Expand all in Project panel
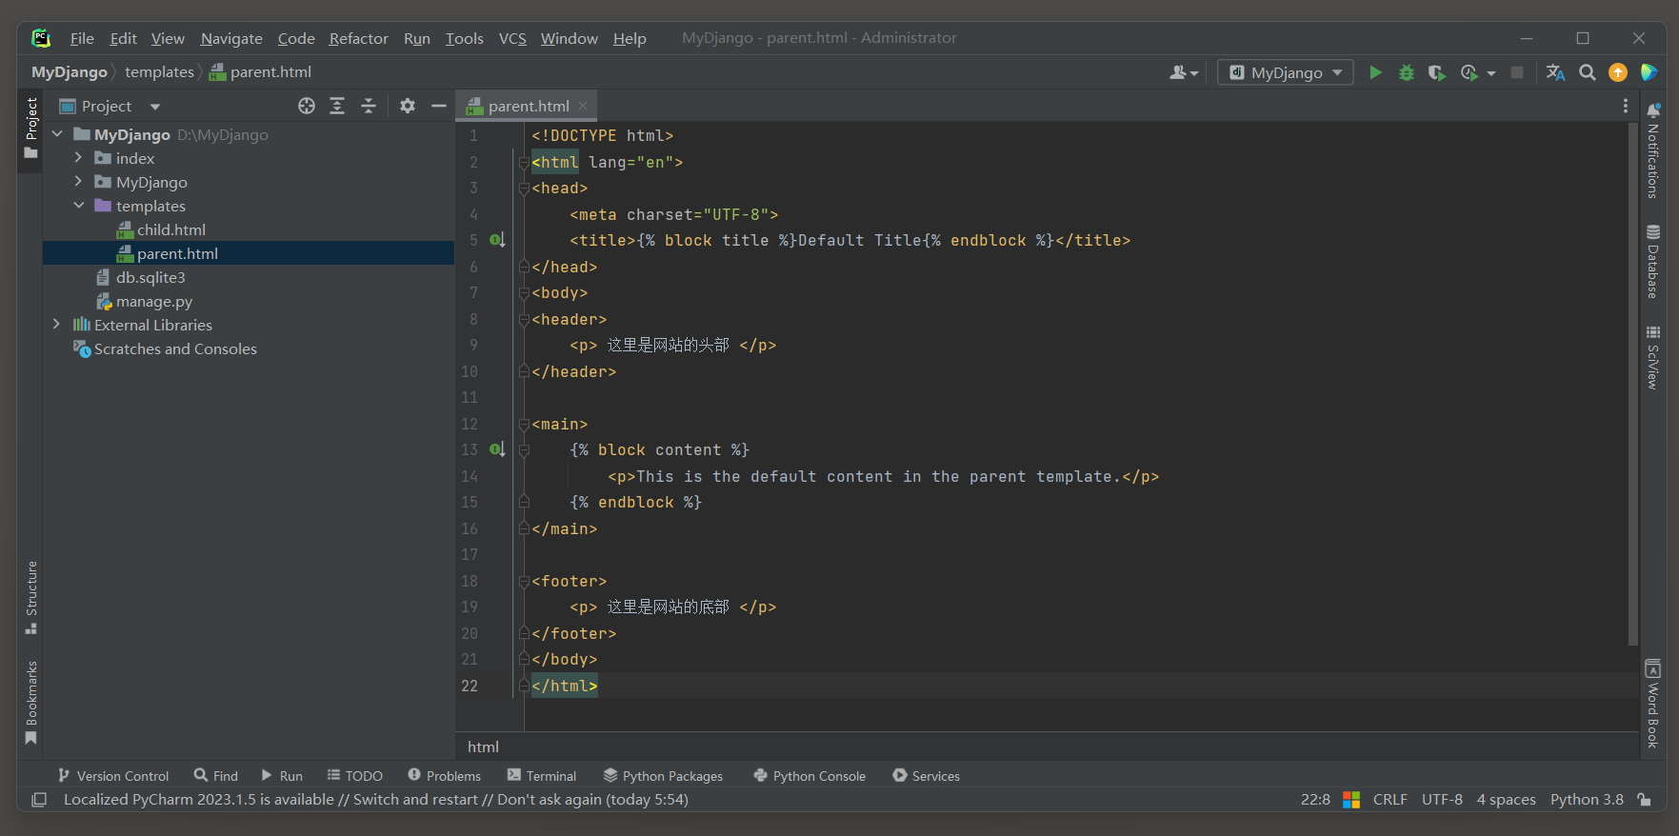1679x836 pixels. (337, 106)
